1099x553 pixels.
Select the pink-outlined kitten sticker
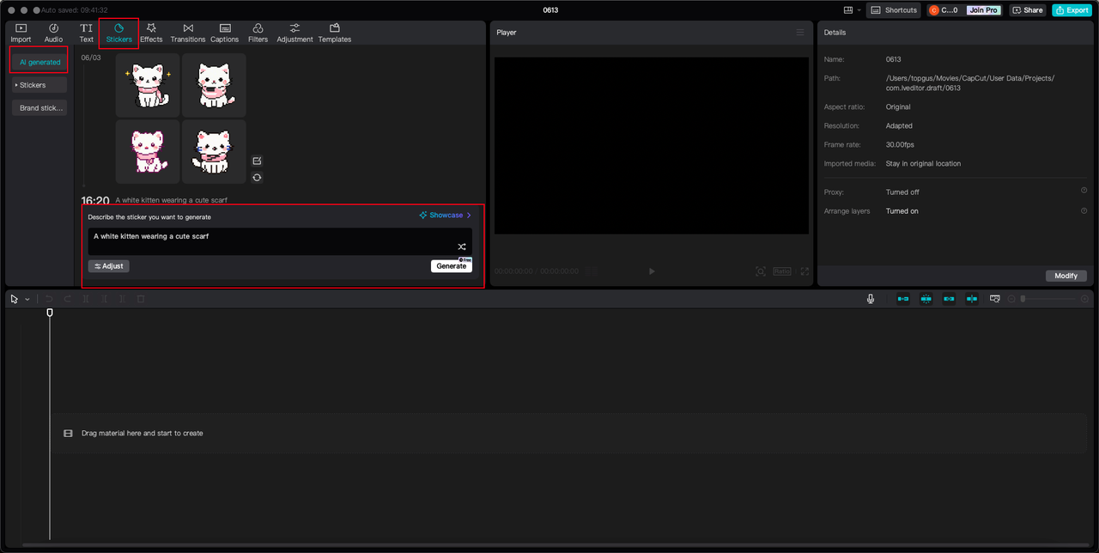coord(148,151)
